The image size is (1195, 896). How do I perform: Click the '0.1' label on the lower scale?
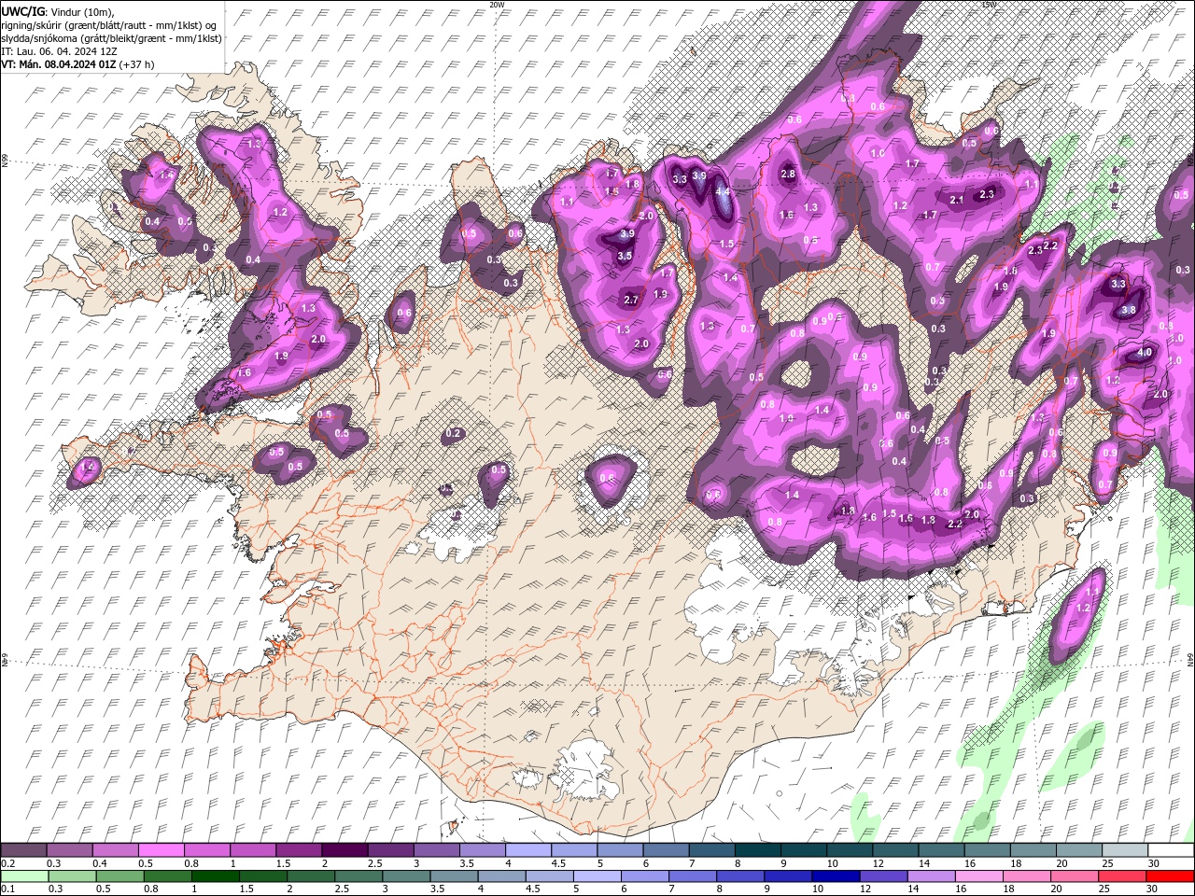tap(7, 889)
